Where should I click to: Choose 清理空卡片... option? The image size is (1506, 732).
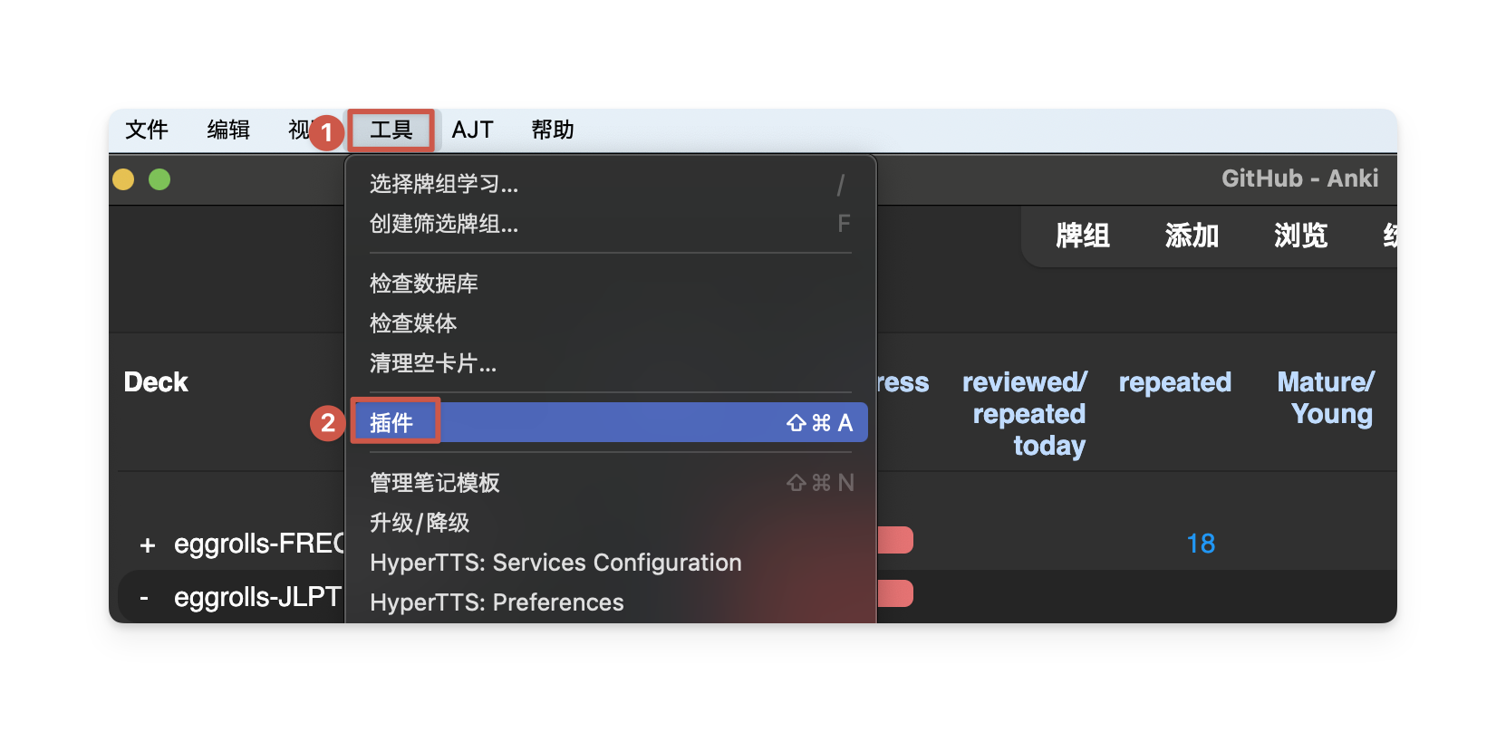coord(433,363)
